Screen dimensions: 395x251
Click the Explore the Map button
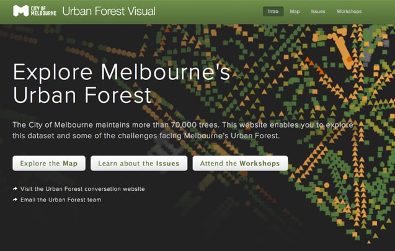49,163
